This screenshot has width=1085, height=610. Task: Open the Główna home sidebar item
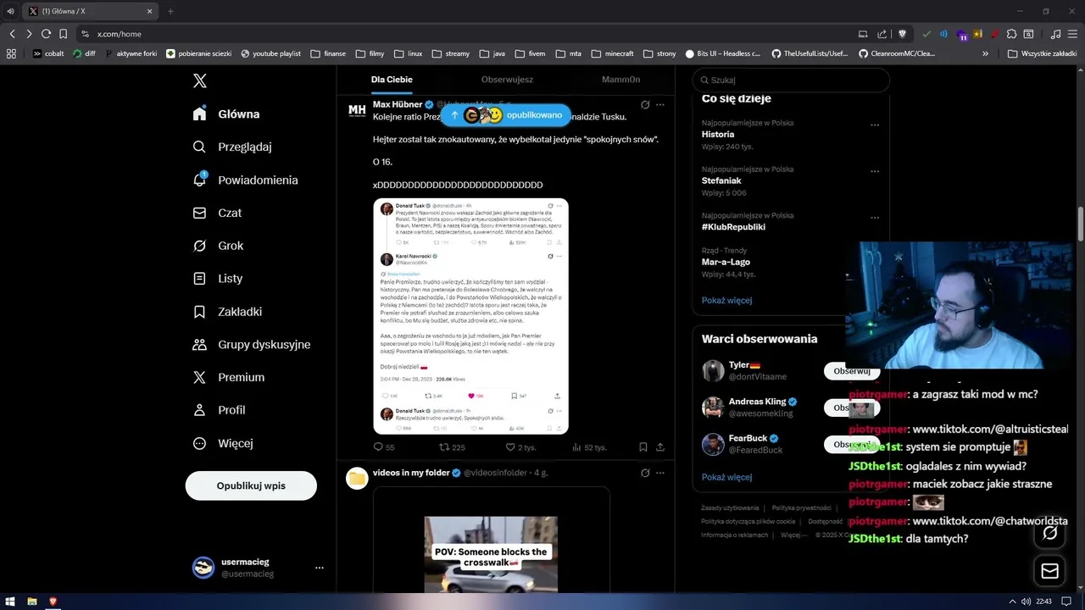[226, 114]
